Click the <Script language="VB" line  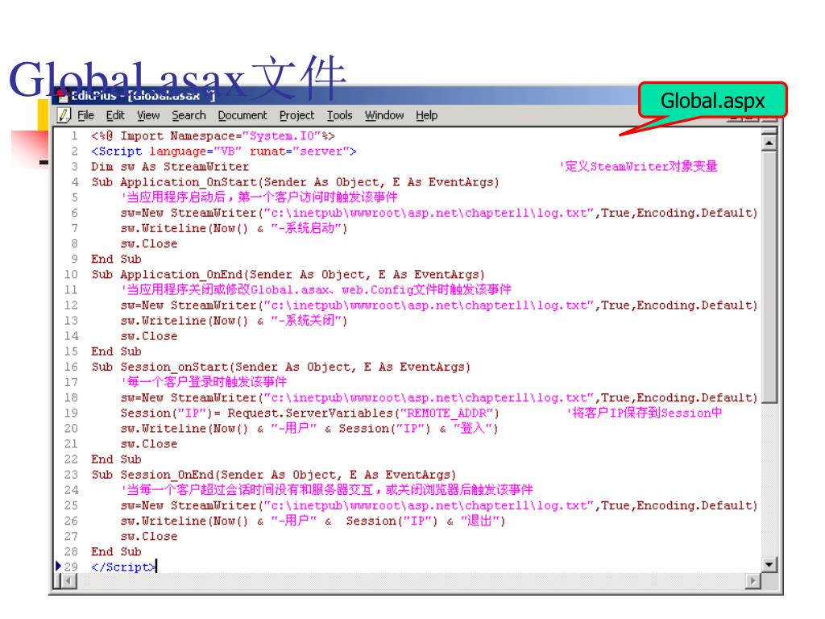(x=224, y=152)
